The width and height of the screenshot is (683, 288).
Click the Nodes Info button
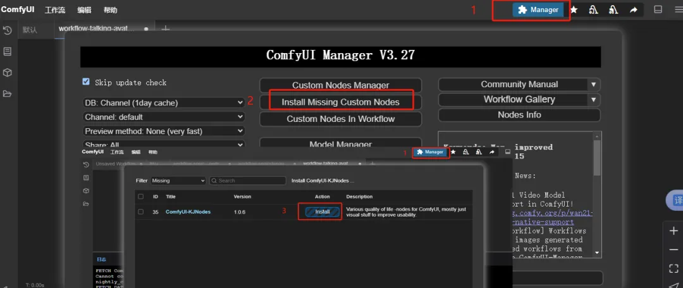point(519,115)
